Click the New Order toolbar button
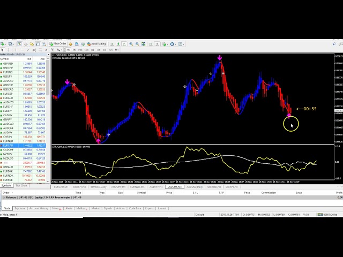The height and width of the screenshot is (257, 343). 59,44
